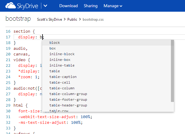Click '-ms-text-size-adjust' property line
185x134 pixels.
click(x=50, y=122)
